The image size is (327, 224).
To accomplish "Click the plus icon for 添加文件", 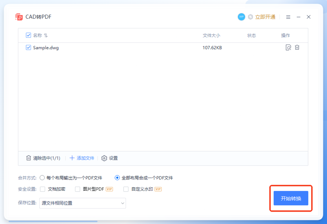I will pyautogui.click(x=72, y=158).
